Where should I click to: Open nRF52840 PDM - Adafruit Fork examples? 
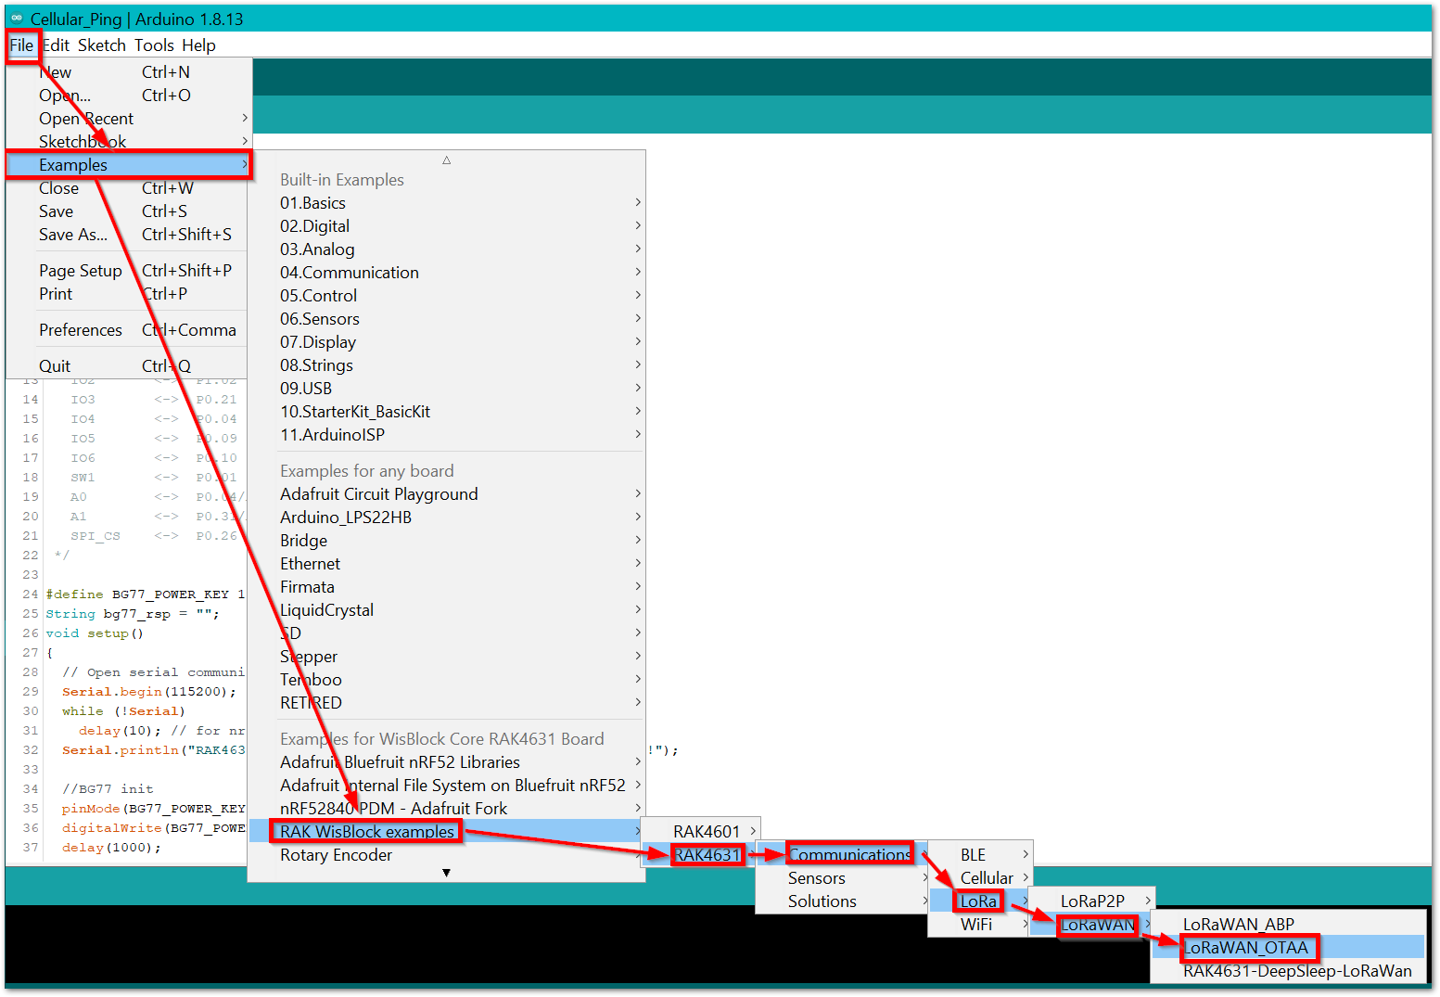coord(447,809)
